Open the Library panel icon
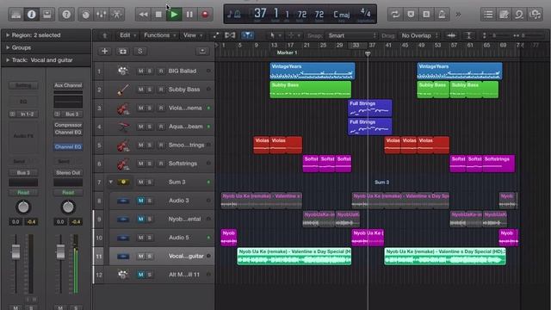Screen dimensions: 551x310 [15, 15]
